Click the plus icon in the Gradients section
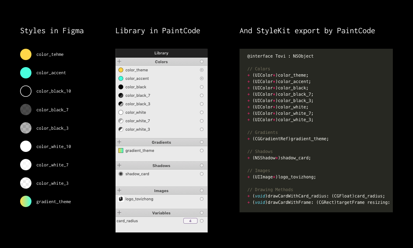This screenshot has width=413, height=248. 119,142
